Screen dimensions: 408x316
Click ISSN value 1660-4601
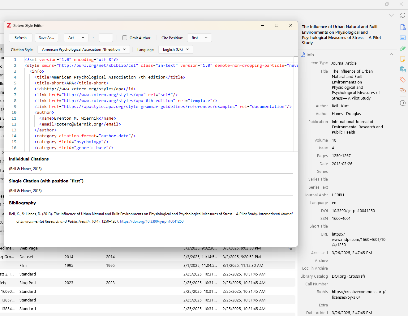click(341, 219)
